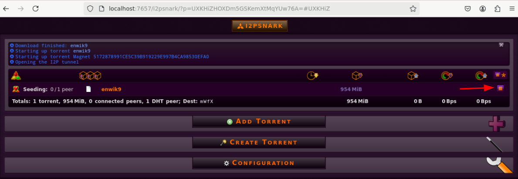Stop the enwik9 torrent
518x179 pixels.
click(501, 88)
